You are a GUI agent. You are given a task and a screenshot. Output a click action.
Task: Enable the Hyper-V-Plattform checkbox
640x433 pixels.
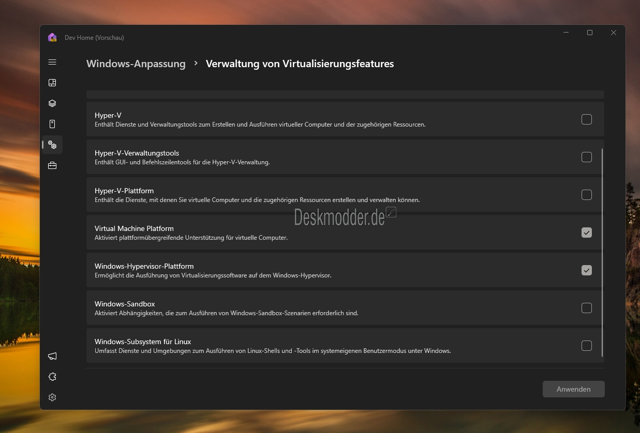point(587,195)
